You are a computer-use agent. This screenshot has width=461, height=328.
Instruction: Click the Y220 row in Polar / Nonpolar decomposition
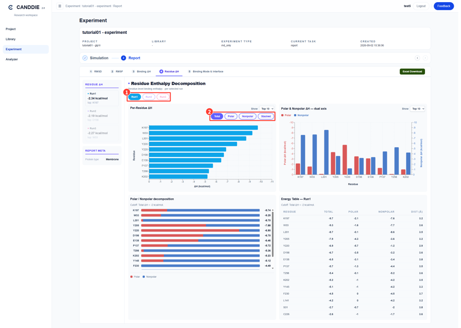tap(202, 230)
